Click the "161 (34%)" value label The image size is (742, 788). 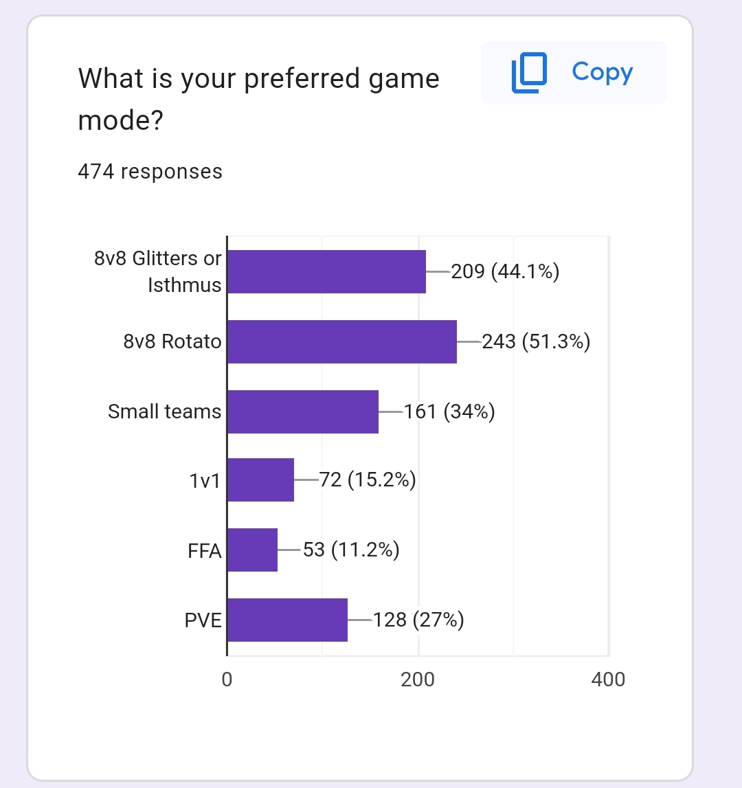449,412
